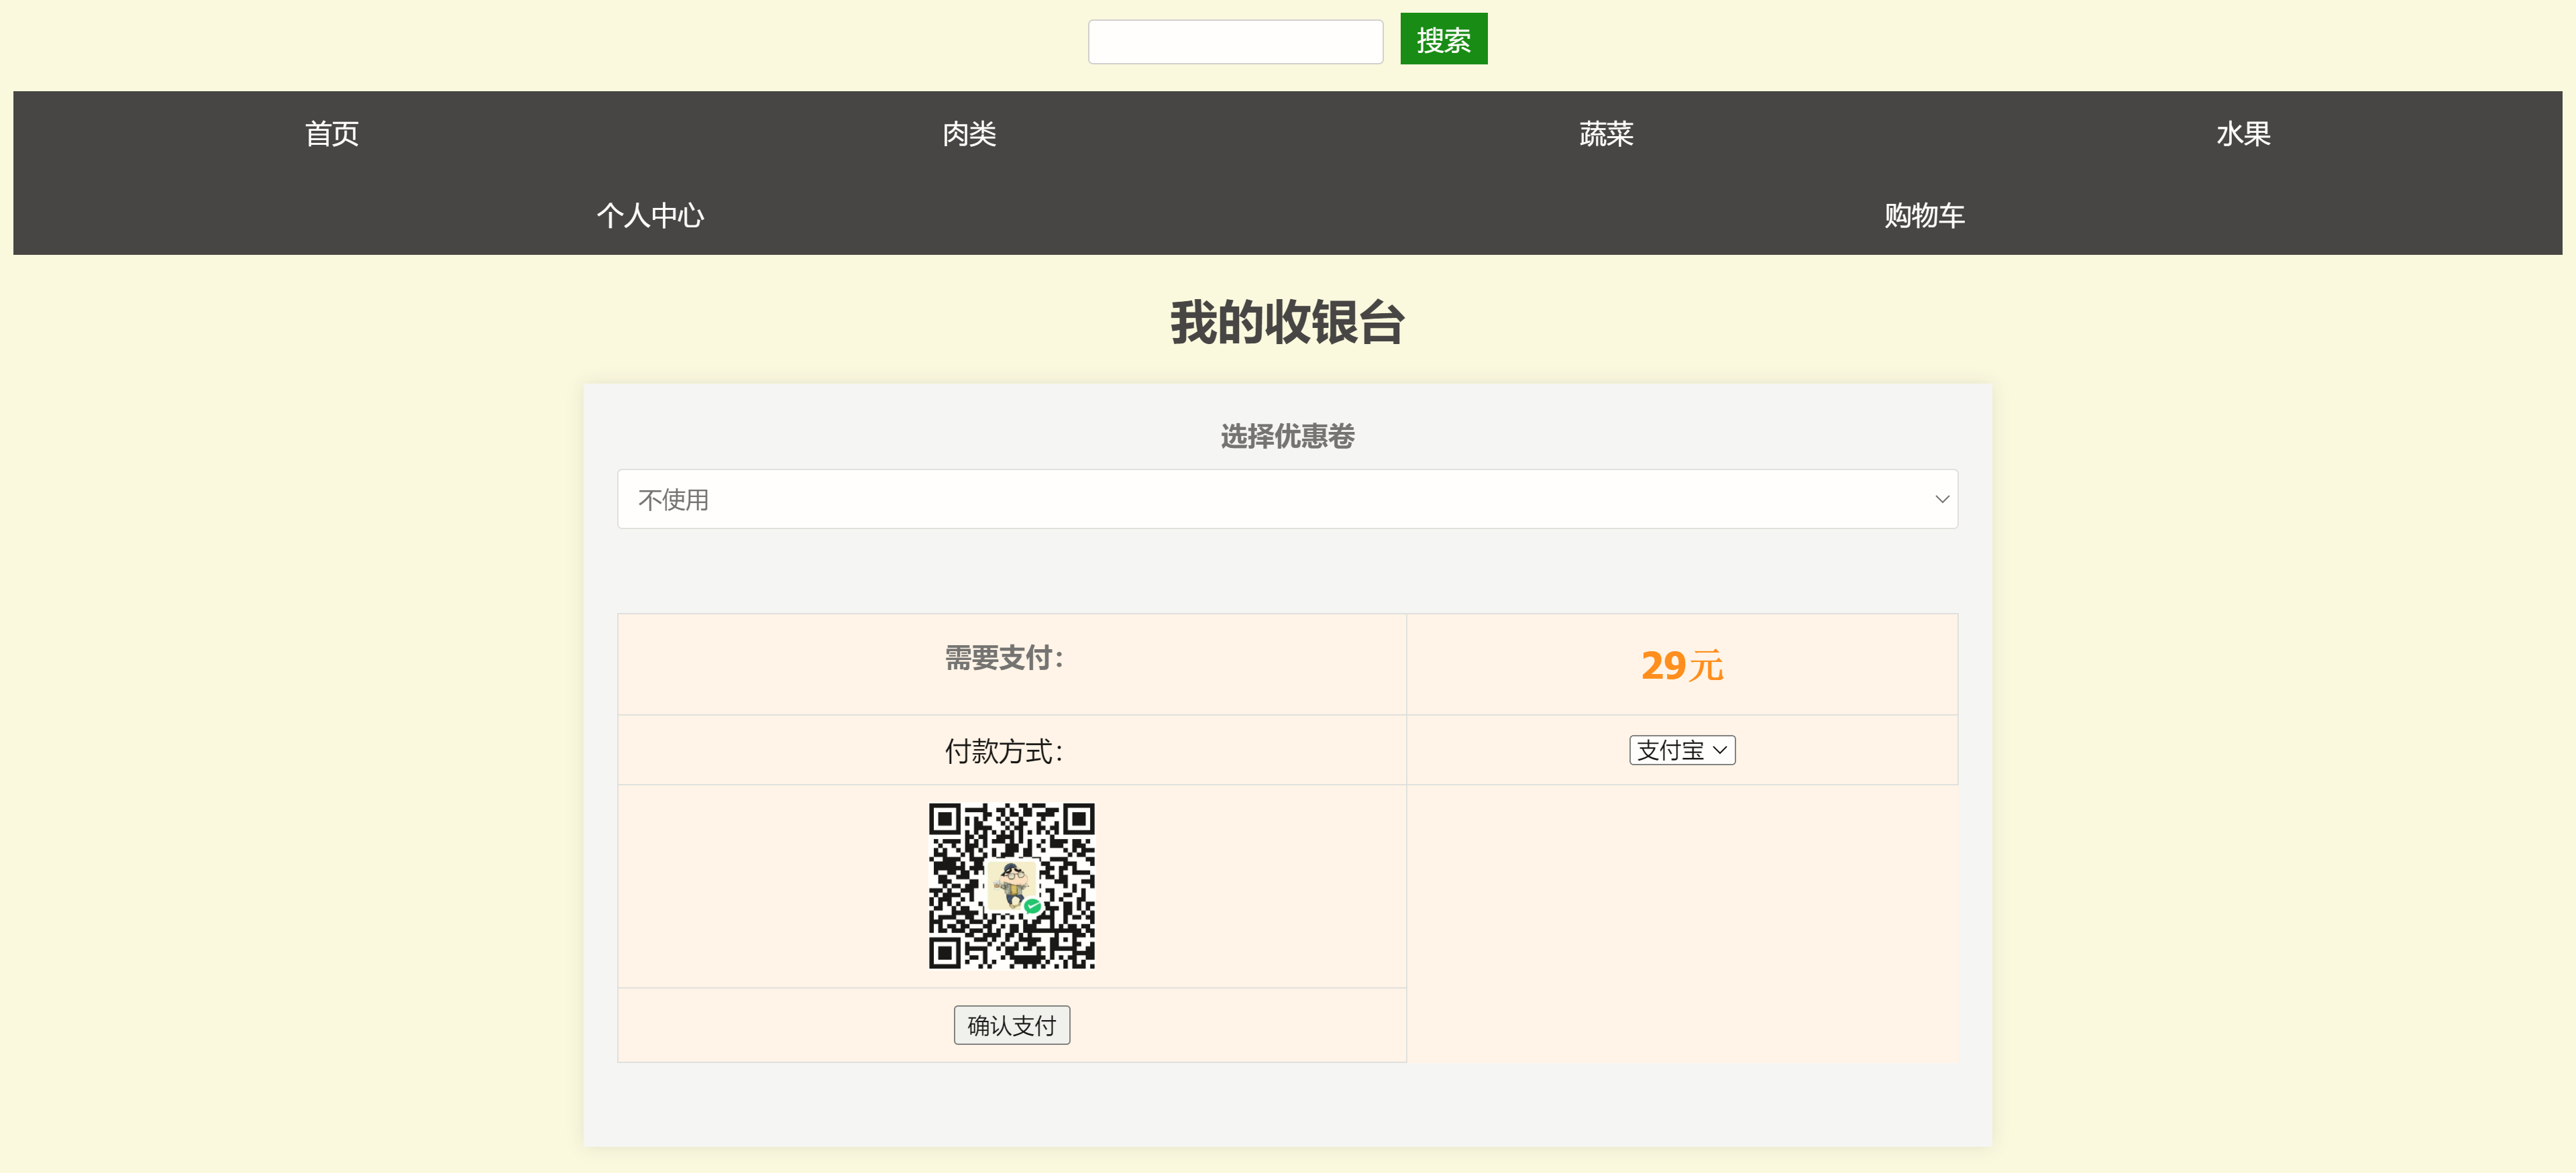2576x1173 pixels.
Task: Click the 我的收银台 page heading
Action: pos(1287,322)
